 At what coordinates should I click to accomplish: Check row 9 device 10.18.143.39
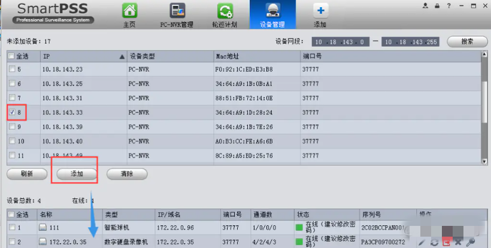[x=12, y=127]
